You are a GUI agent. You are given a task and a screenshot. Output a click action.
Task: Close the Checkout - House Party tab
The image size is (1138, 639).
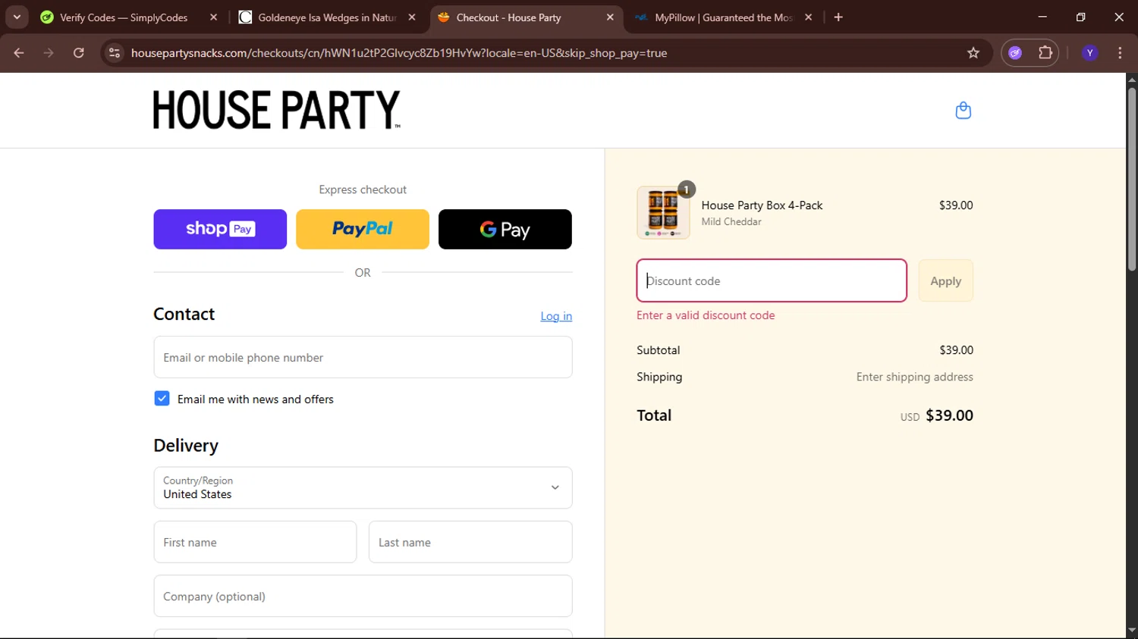[x=610, y=17]
